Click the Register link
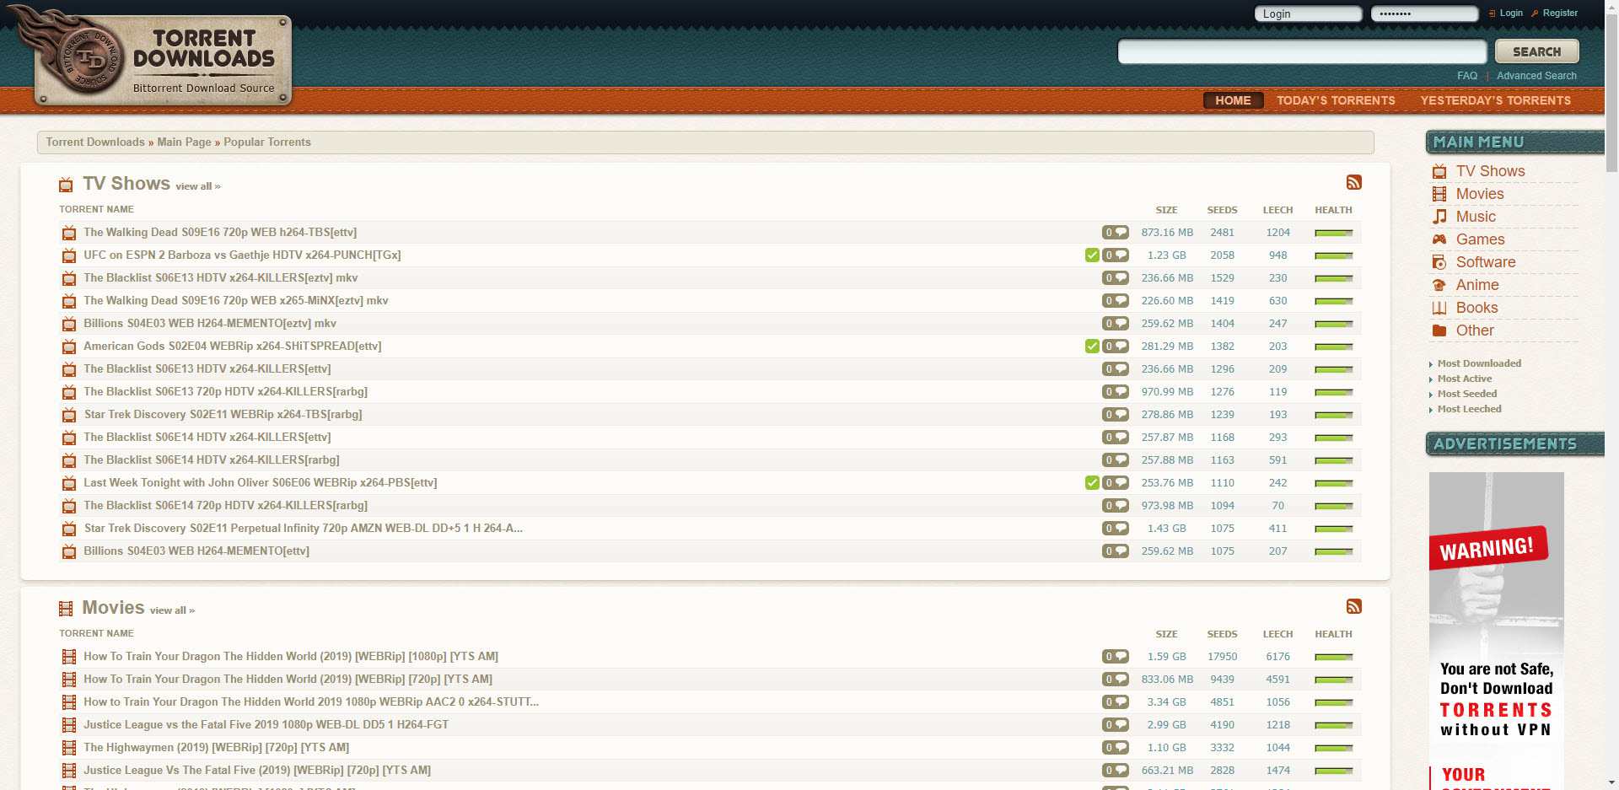The height and width of the screenshot is (790, 1619). pyautogui.click(x=1560, y=13)
